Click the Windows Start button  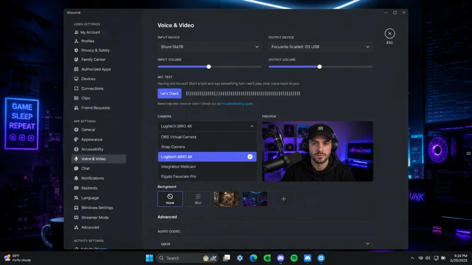click(149, 258)
